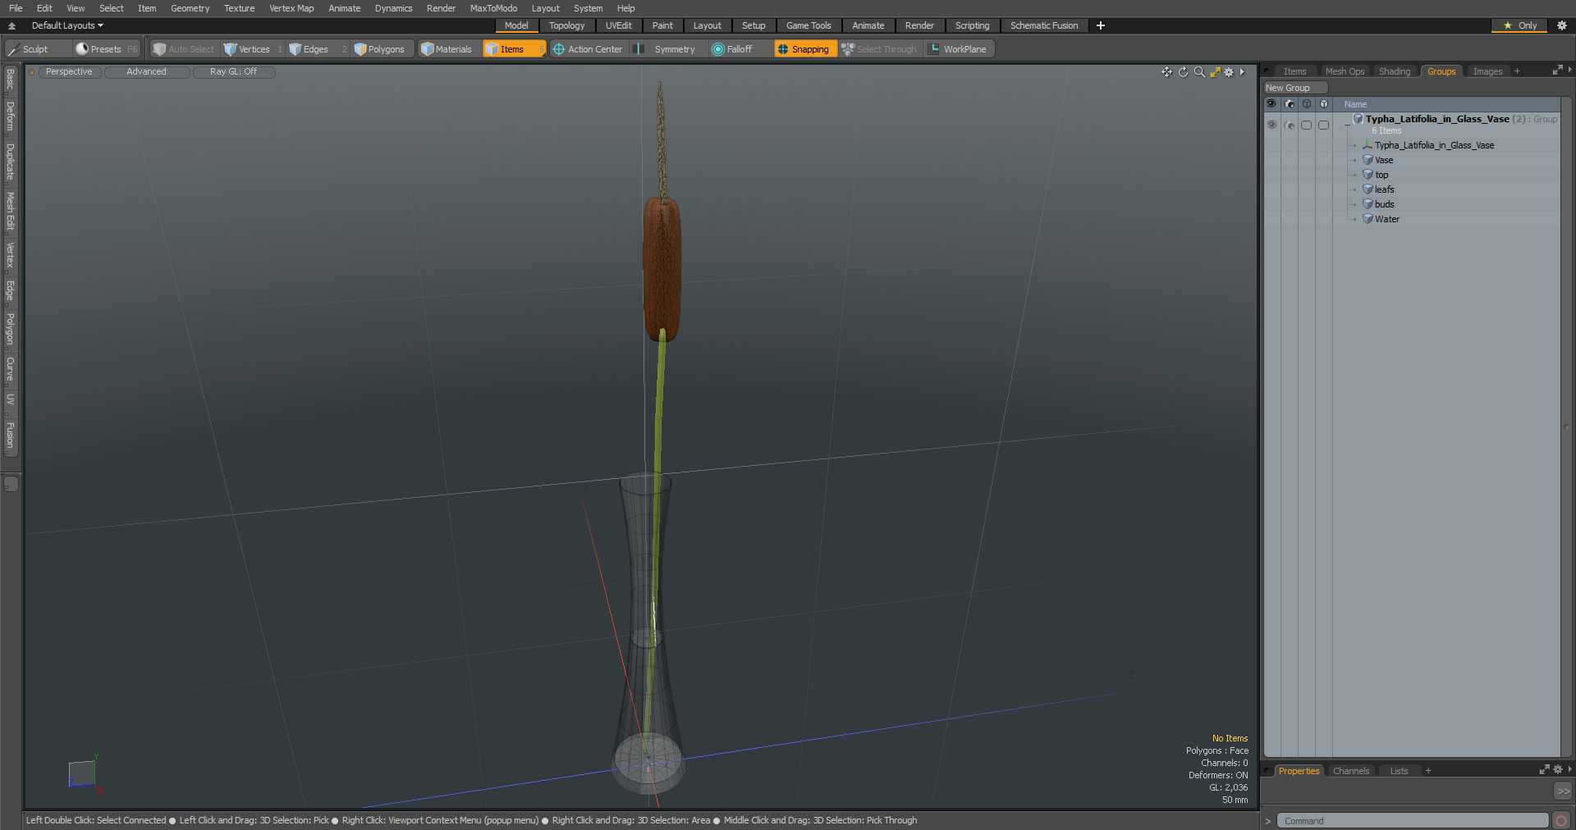Viewport: 1576px width, 830px height.
Task: Expand viewport options arrow
Action: pos(1242,72)
